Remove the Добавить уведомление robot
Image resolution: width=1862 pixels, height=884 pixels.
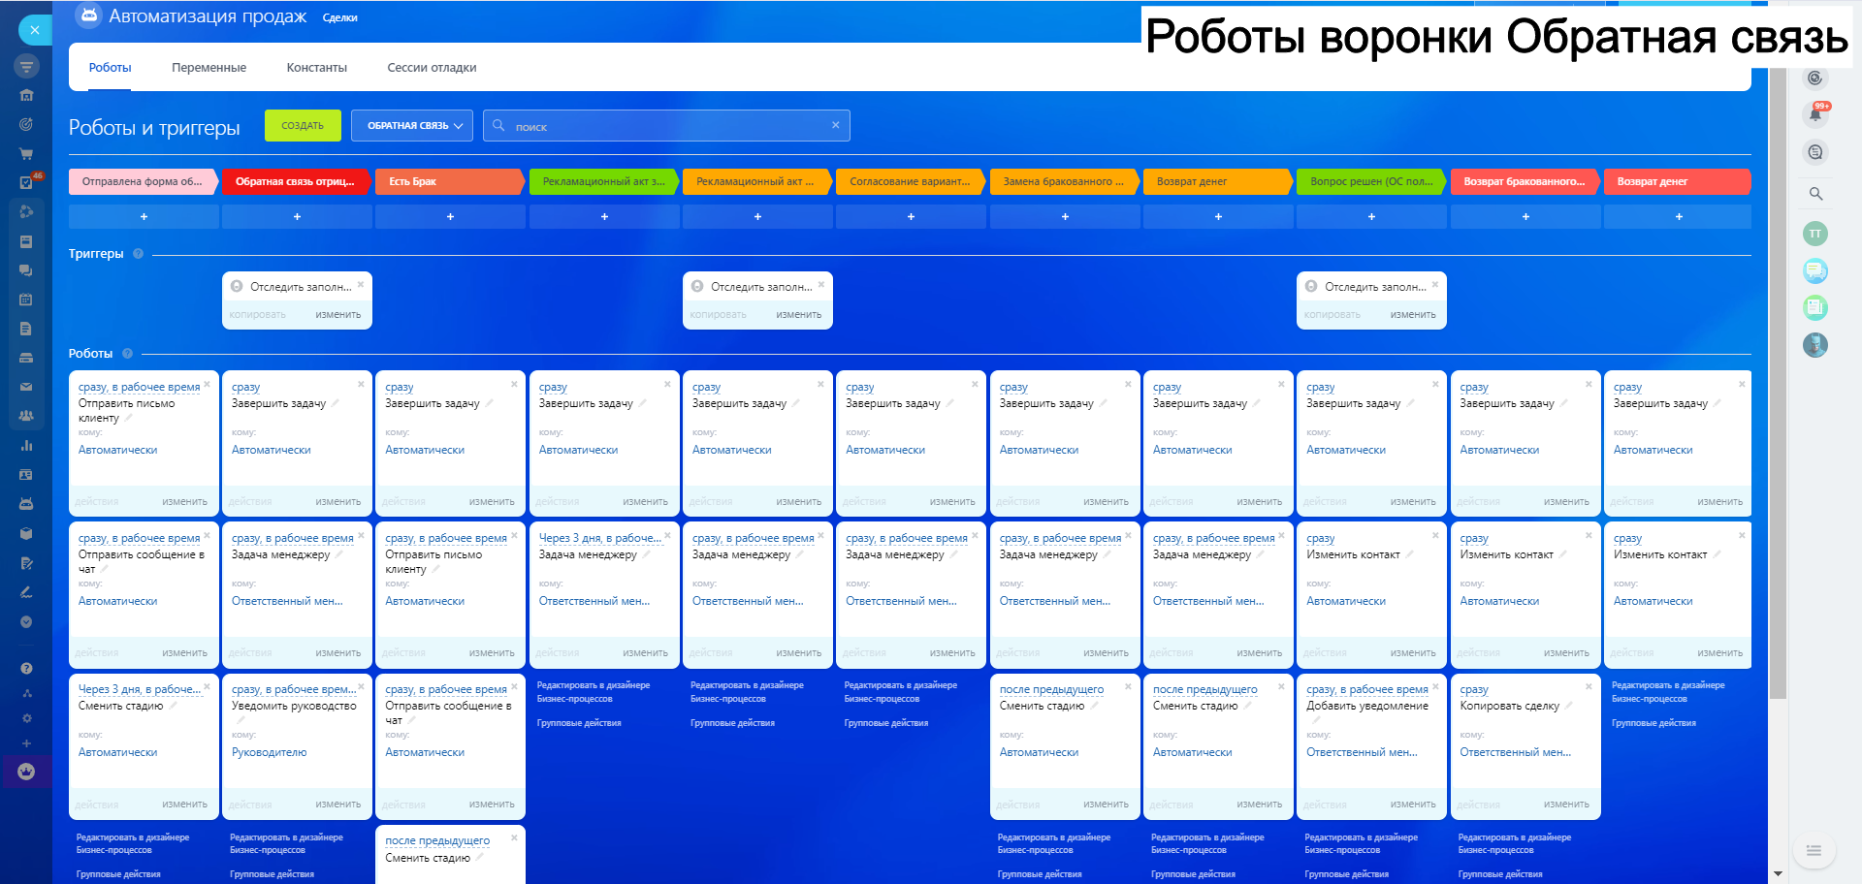[x=1435, y=686]
